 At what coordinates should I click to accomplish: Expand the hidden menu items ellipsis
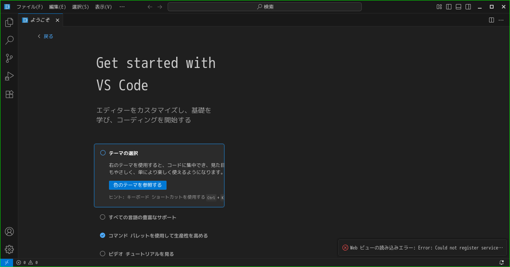pos(122,7)
